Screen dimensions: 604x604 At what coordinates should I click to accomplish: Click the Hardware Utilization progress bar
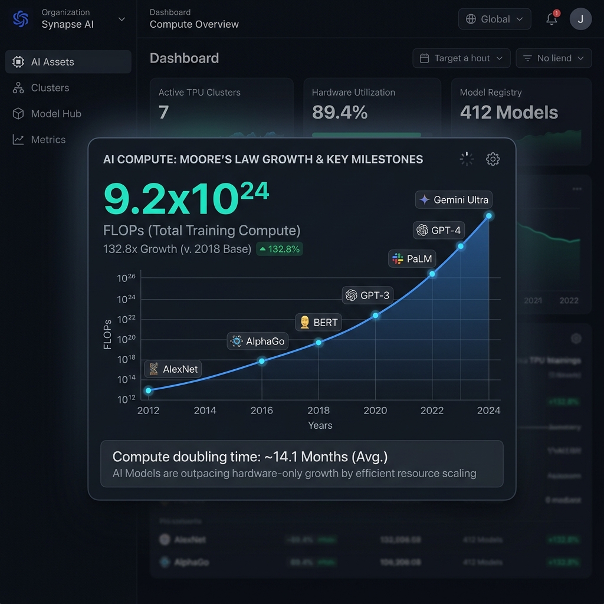[366, 135]
